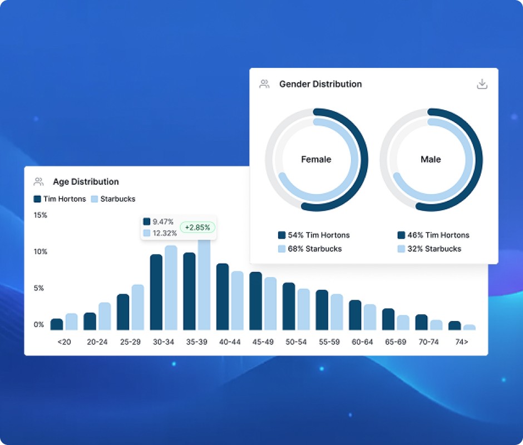Click the 35-39 age axis label
The height and width of the screenshot is (445, 523).
coord(197,342)
